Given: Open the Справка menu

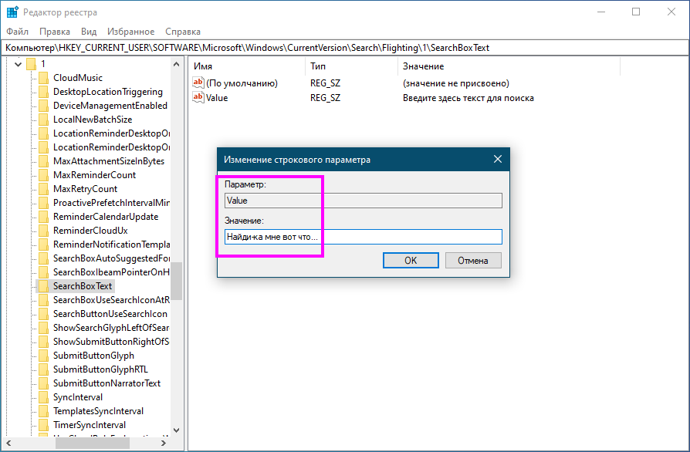Looking at the screenshot, I should pos(183,32).
